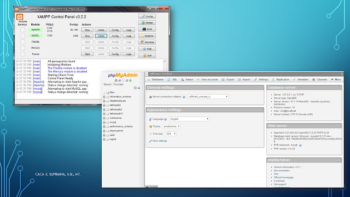Open the Status tab

tap(187, 79)
